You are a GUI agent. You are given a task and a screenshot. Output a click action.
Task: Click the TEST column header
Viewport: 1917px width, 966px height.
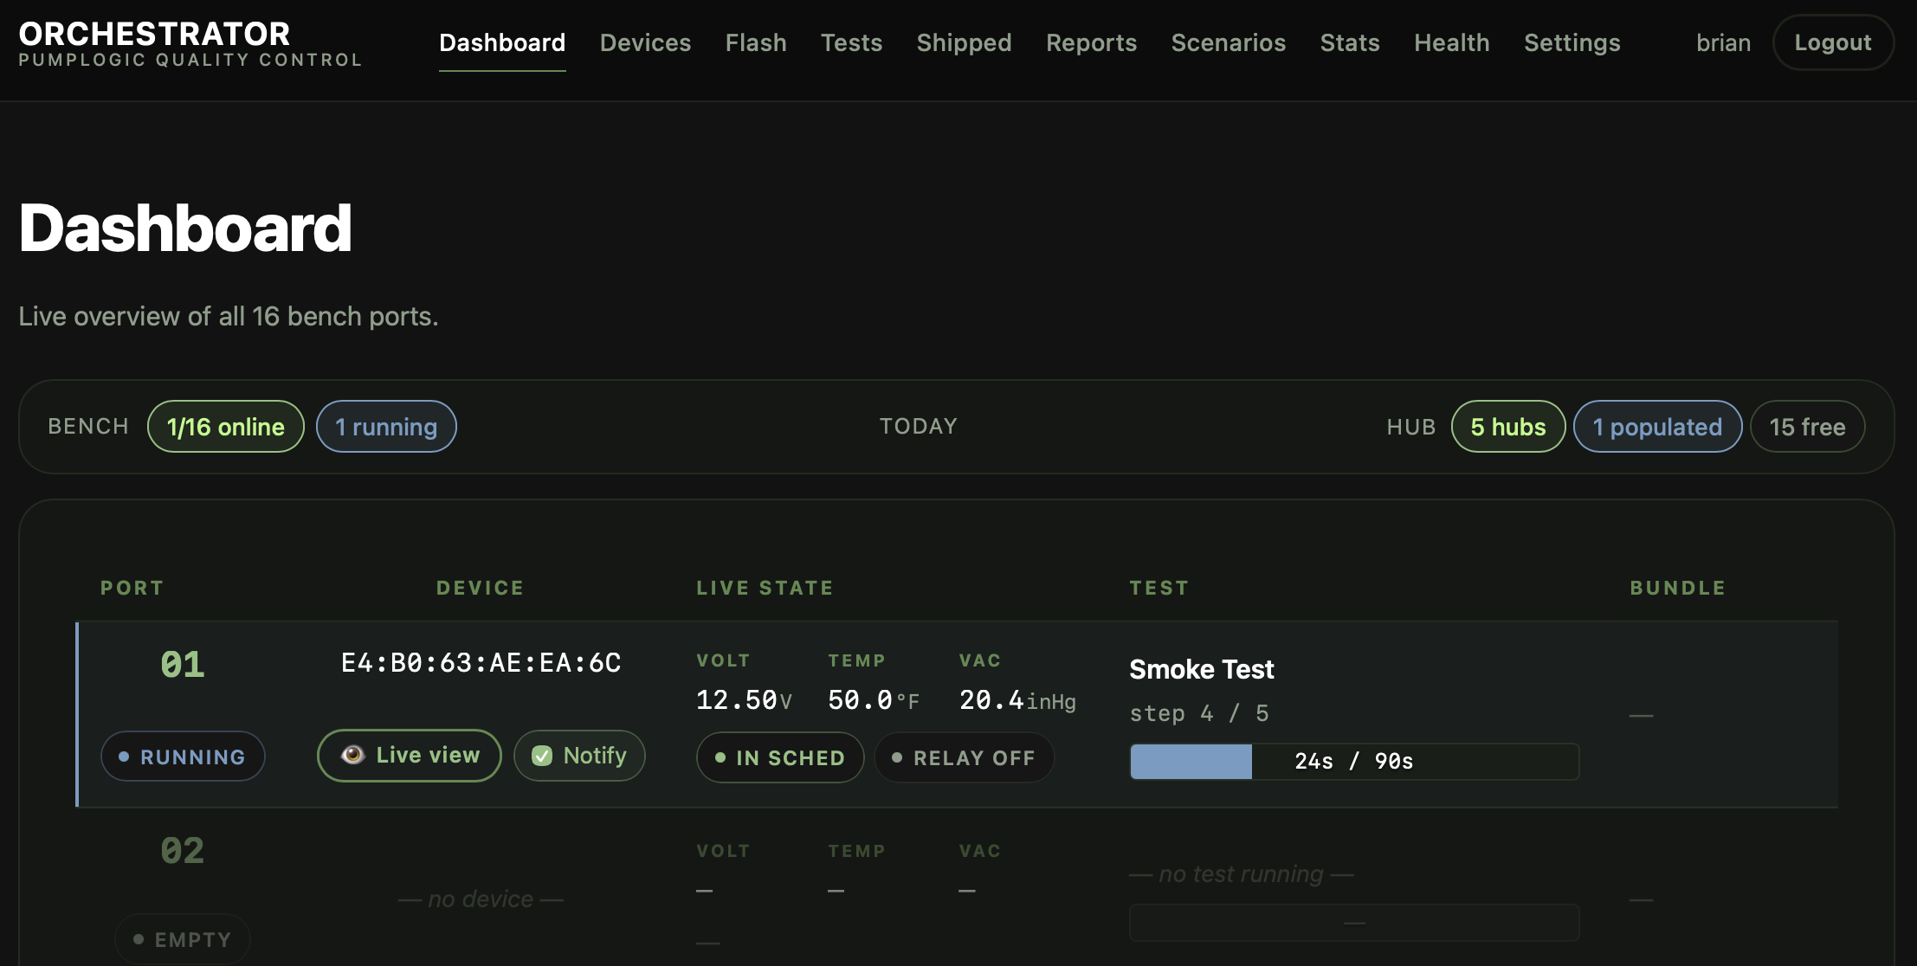pos(1159,588)
